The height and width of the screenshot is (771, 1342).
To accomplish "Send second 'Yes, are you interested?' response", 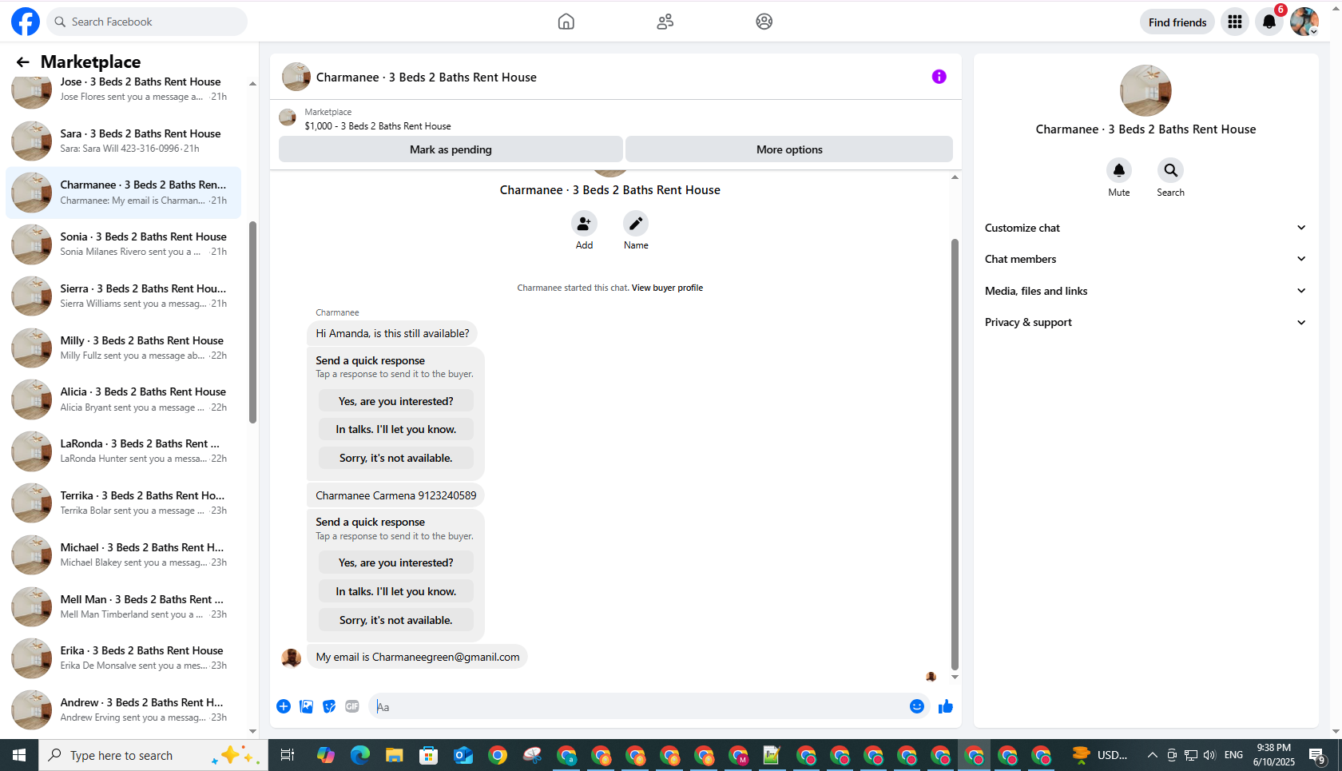I will (395, 562).
